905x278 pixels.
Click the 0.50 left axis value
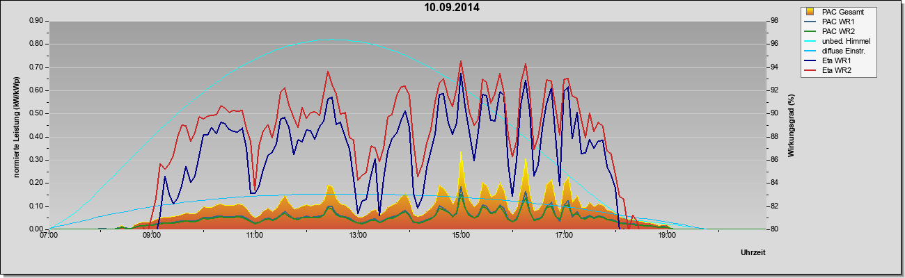[37, 113]
